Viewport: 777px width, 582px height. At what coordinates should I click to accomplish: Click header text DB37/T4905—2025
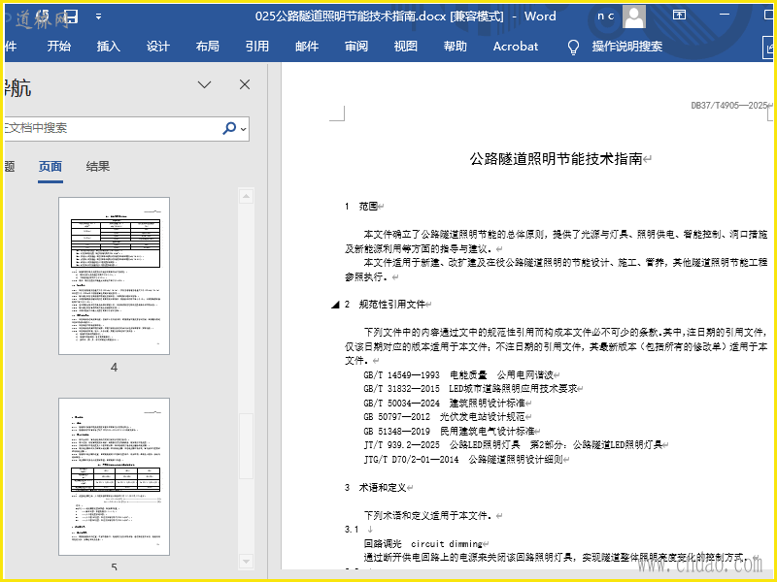click(x=729, y=106)
